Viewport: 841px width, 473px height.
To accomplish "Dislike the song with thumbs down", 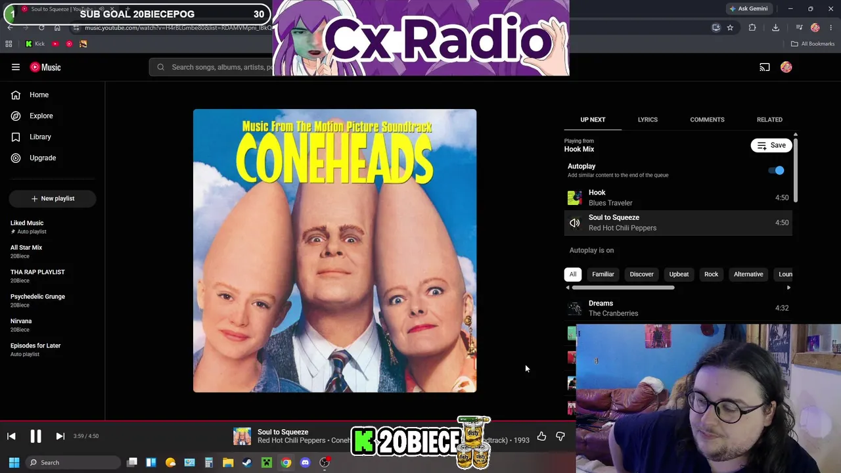I will 560,436.
